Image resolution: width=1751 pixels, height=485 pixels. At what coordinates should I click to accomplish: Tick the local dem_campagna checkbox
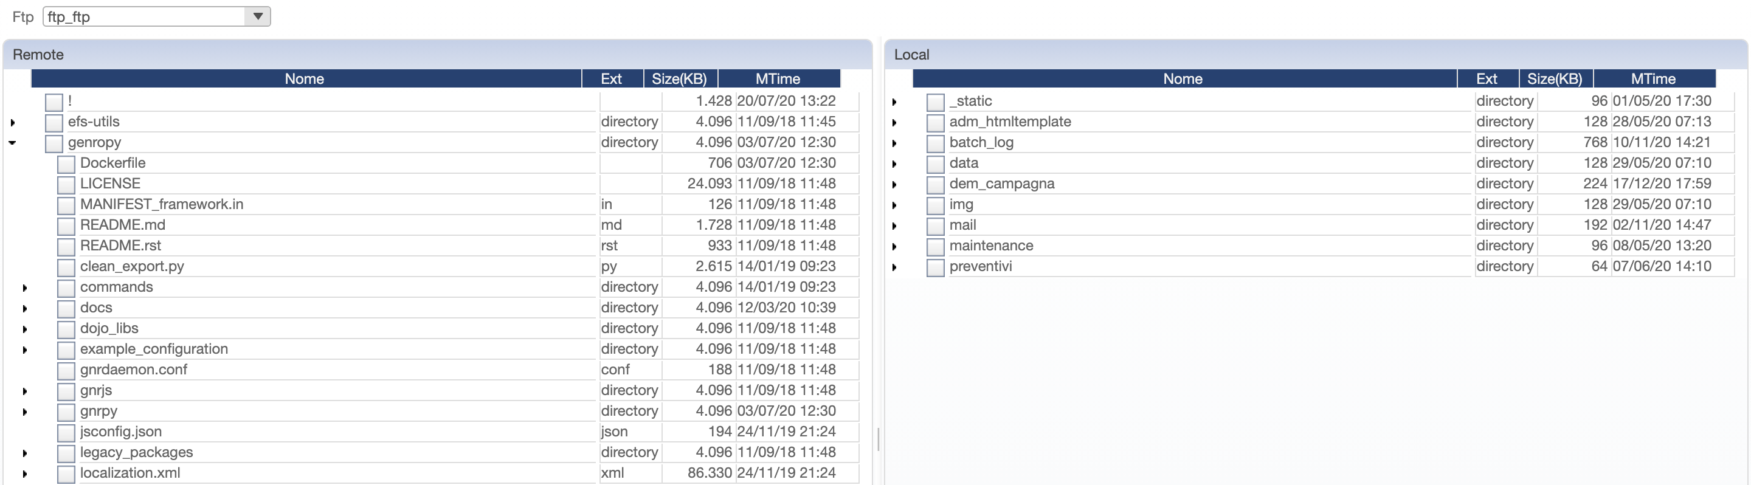click(x=935, y=185)
